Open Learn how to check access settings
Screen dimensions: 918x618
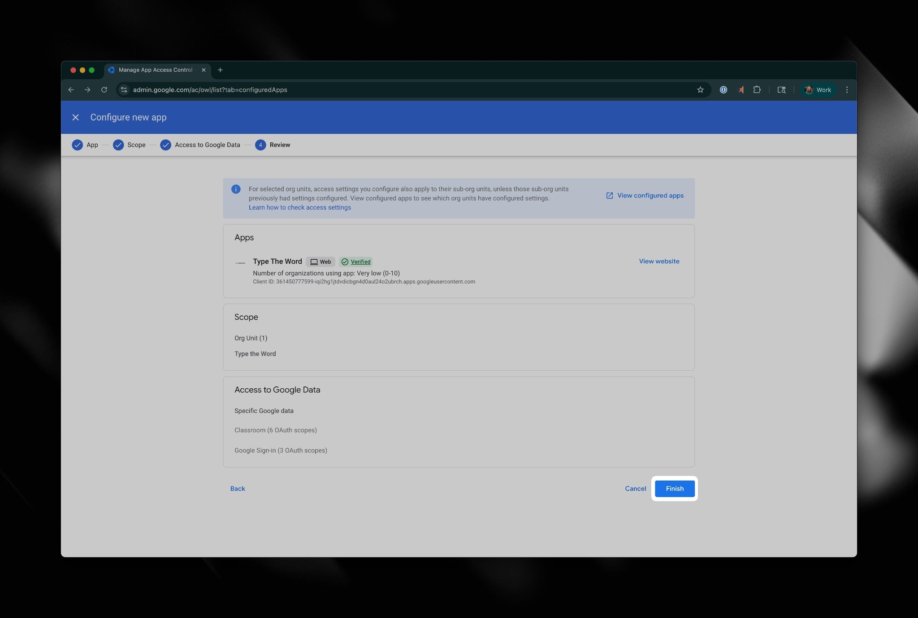coord(300,207)
